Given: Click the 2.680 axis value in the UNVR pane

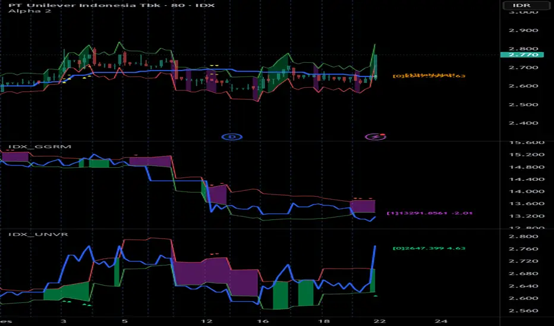Looking at the screenshot, I should 523,273.
